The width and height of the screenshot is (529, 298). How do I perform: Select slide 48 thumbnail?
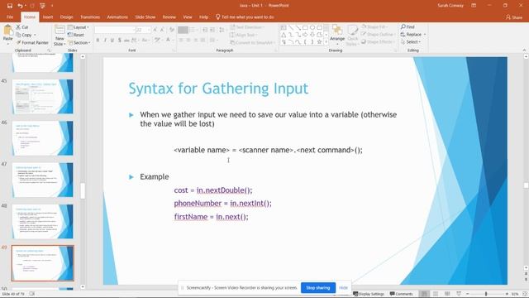point(42,221)
